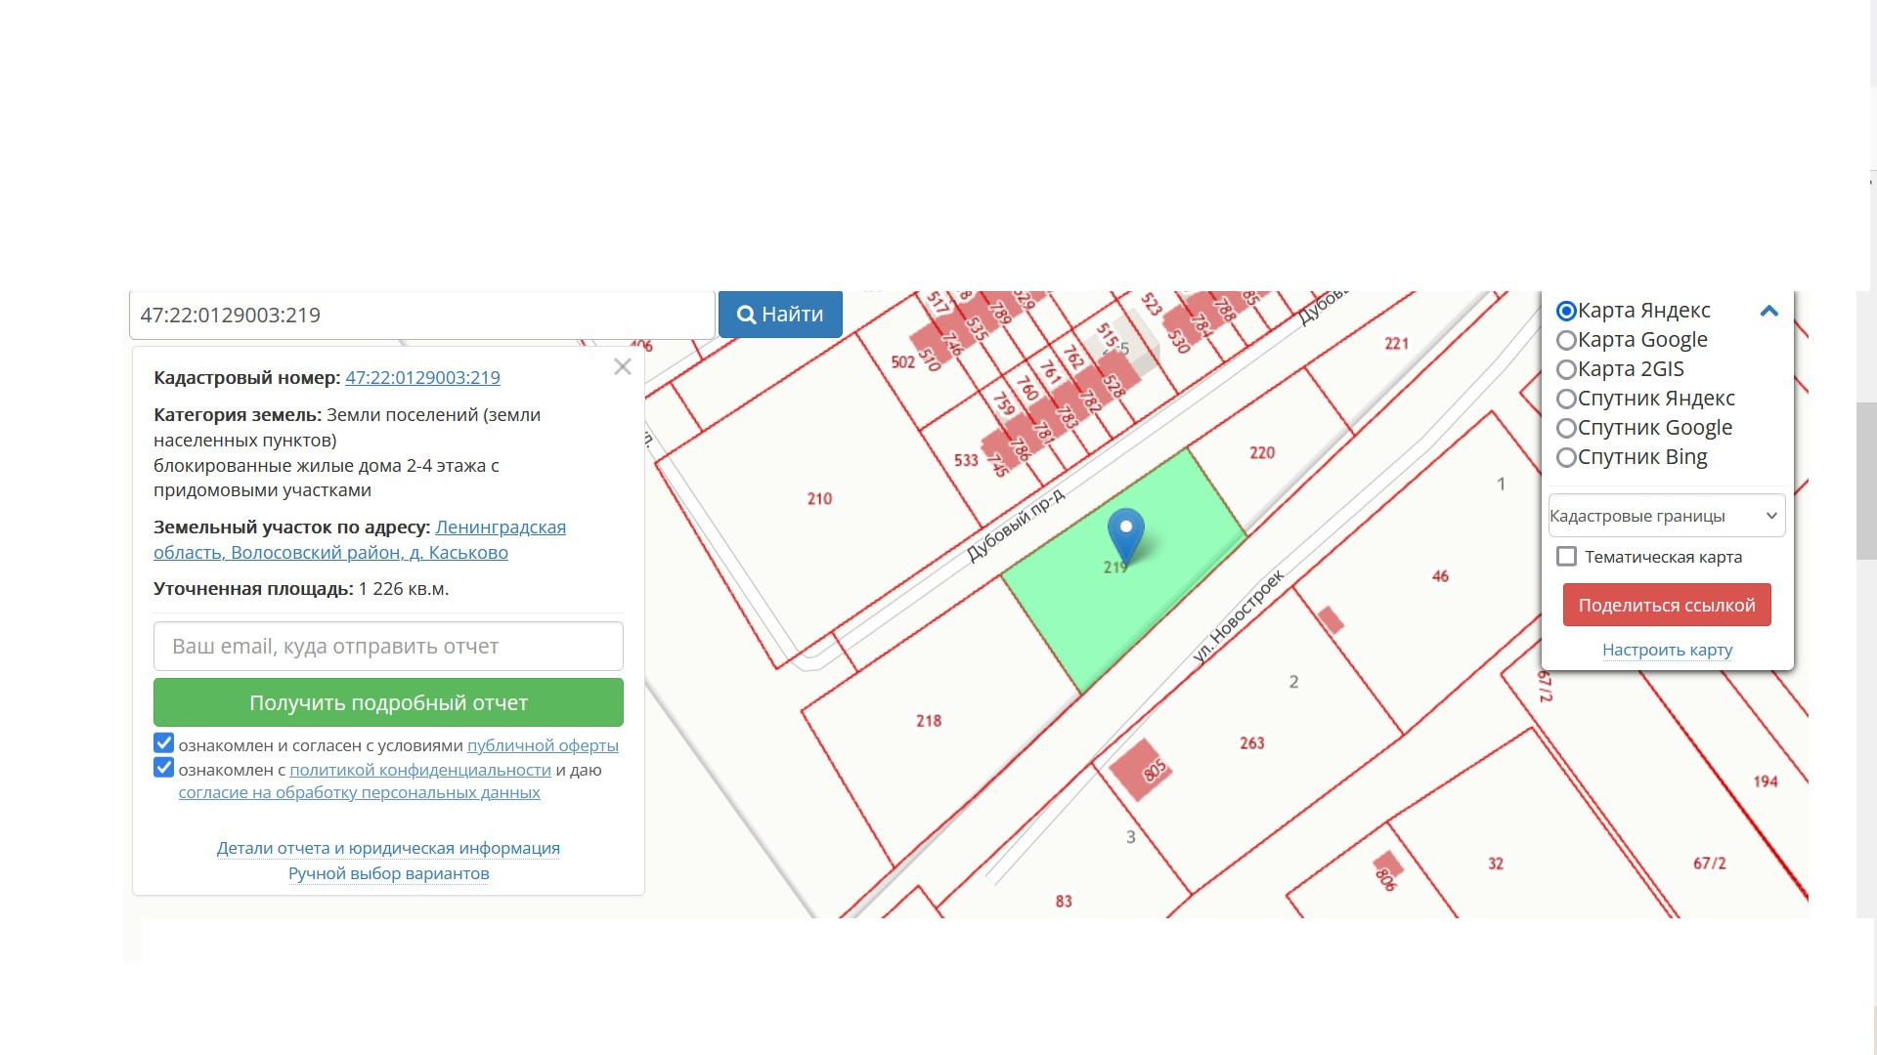Click the blue map pin marker on parcel 219

(1125, 532)
